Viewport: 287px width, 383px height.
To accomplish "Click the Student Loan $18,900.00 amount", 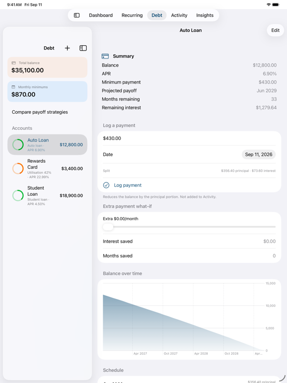I will pyautogui.click(x=71, y=195).
